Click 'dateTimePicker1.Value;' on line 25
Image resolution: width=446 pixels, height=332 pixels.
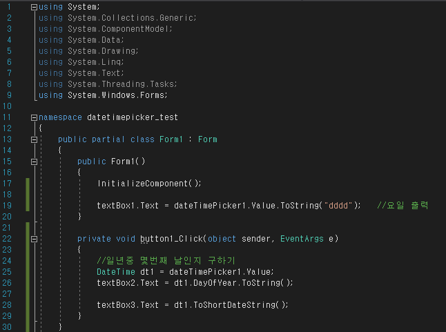point(222,272)
